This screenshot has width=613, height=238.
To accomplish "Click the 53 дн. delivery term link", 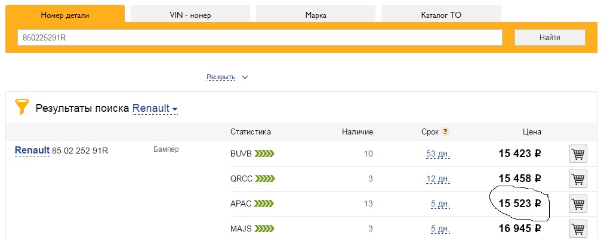I will click(x=437, y=154).
